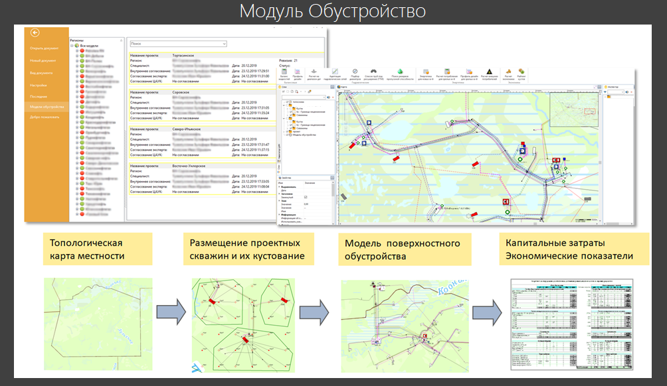Viewport: 667px width, 386px height.
Task: Click the surface facilities model thumbnail
Action: 405,326
